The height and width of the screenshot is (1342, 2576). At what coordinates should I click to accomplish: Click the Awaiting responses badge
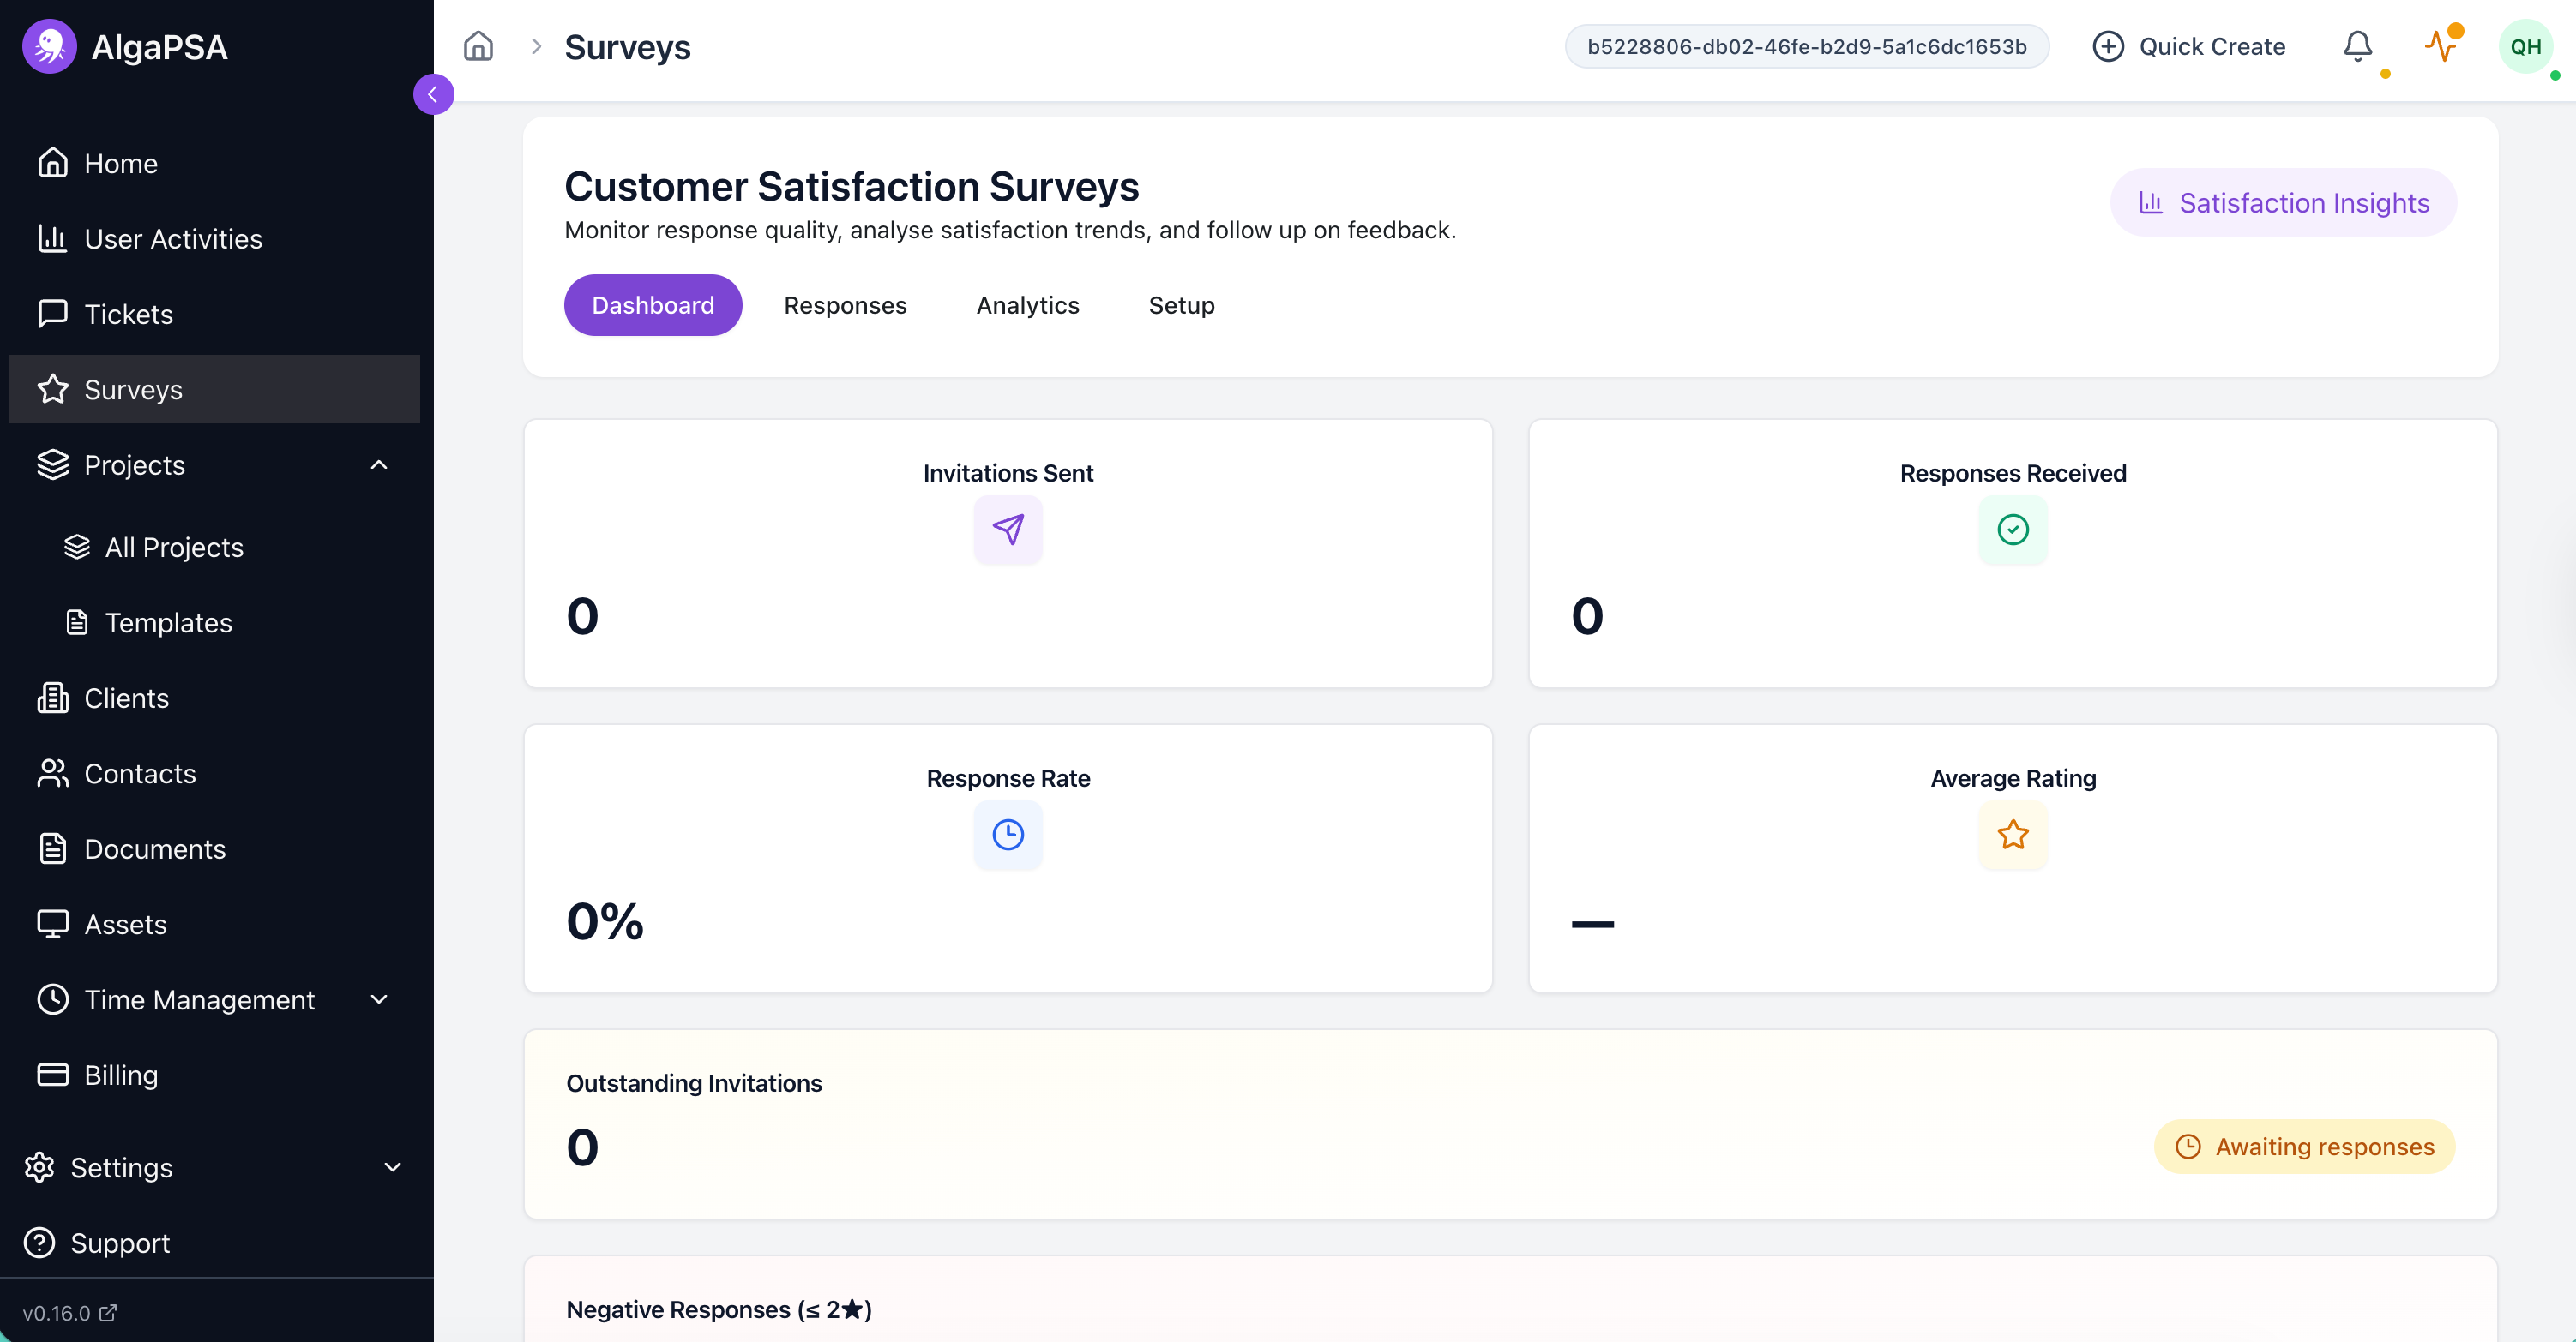[2303, 1146]
